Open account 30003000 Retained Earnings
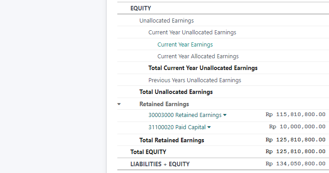Image resolution: width=329 pixels, height=173 pixels. 185,115
